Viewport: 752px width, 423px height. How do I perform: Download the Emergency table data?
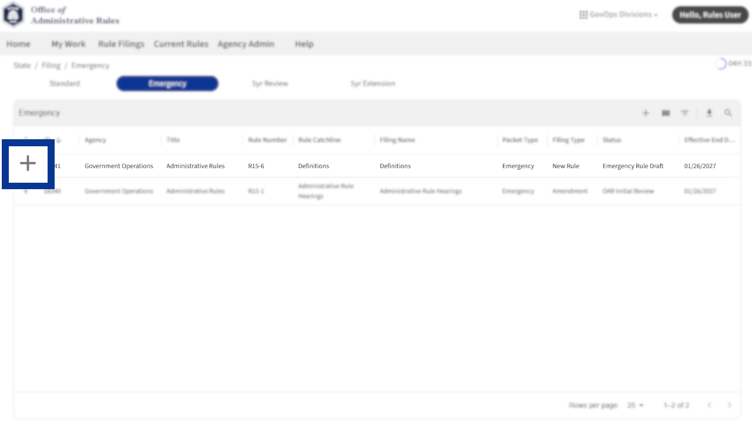[709, 113]
